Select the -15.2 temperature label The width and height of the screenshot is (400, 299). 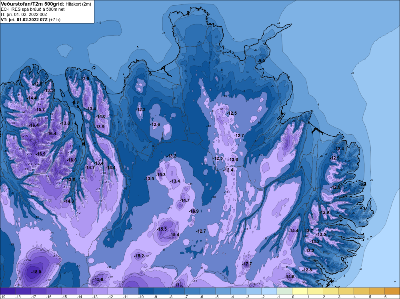pyautogui.click(x=139, y=256)
